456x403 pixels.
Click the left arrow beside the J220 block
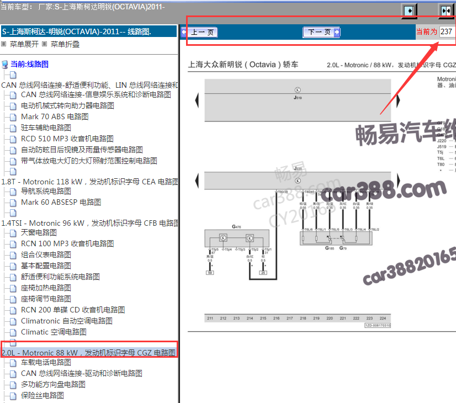(197, 181)
